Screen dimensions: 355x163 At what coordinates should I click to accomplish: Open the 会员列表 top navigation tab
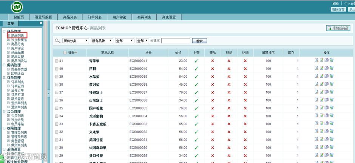tap(144, 17)
